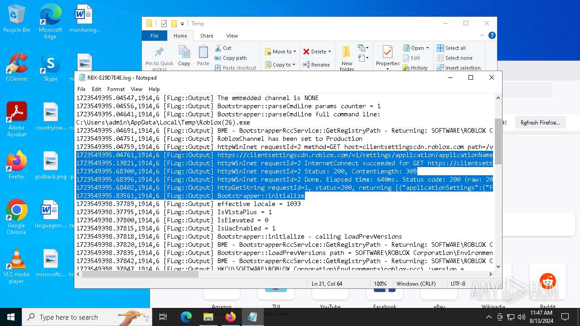This screenshot has height=326, width=580.
Task: Select the godback.png desktop file
Action: 50,165
